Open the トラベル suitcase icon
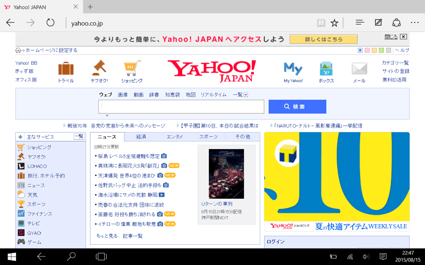The height and width of the screenshot is (265, 425). (x=66, y=69)
